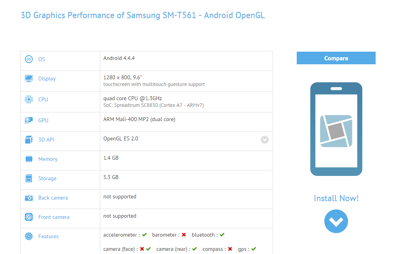
Task: Click the barometer red cross mark
Action: [184, 235]
